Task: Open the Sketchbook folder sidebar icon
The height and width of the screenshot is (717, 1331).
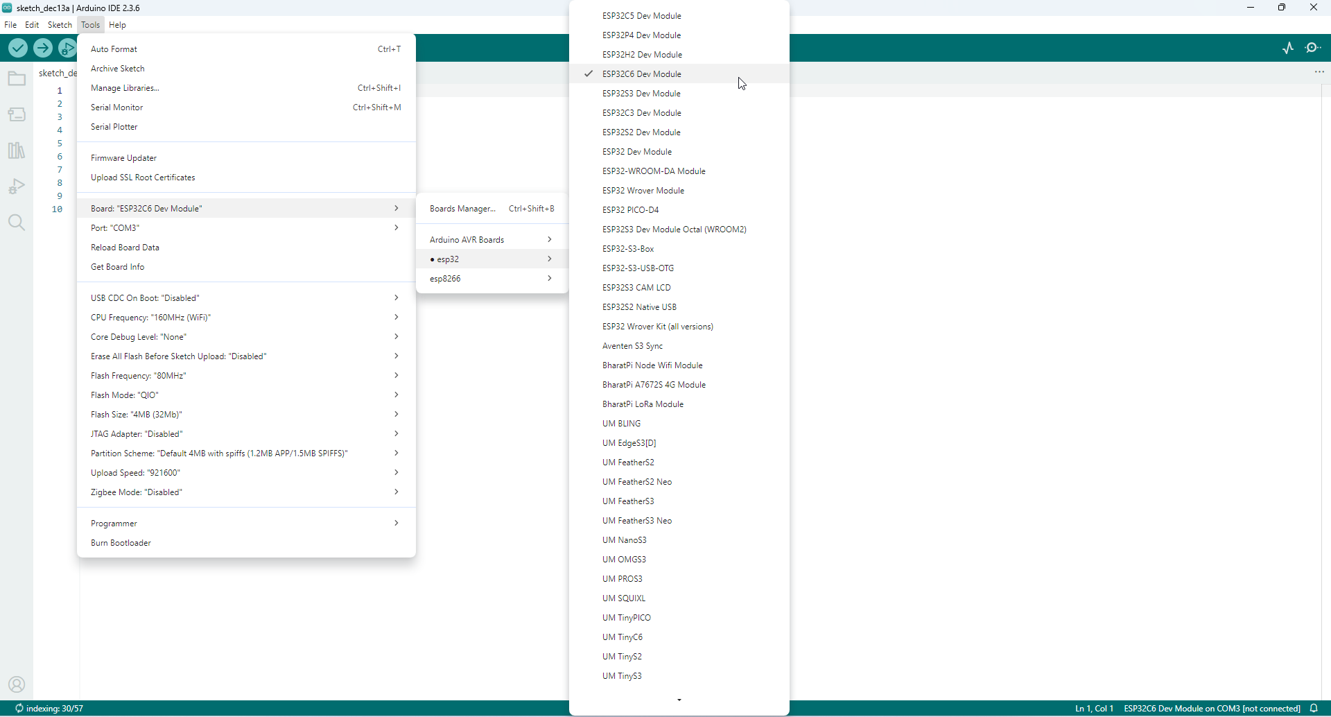Action: [17, 78]
